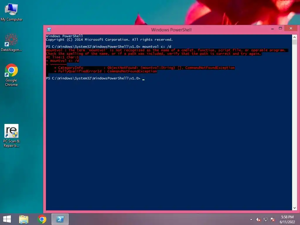Open the DataWagon desktop shortcut
The width and height of the screenshot is (300, 225).
11,42
